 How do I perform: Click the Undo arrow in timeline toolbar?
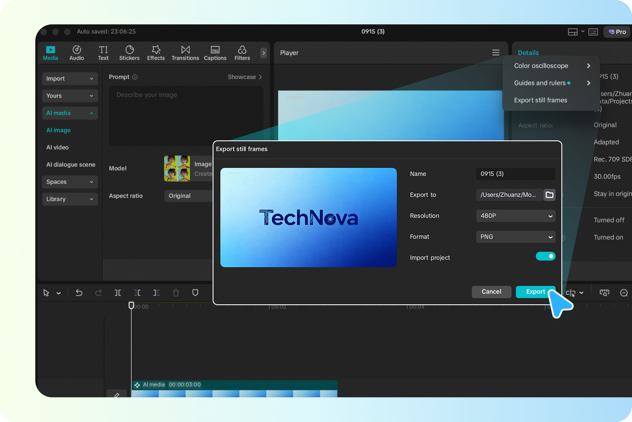pos(79,293)
